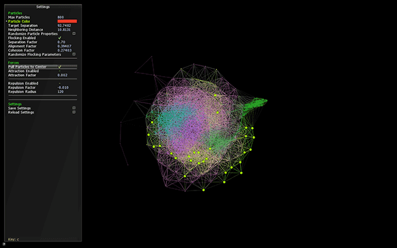This screenshot has height=248, width=397.
Task: Click the Reload Settings button box
Action: click(74, 112)
